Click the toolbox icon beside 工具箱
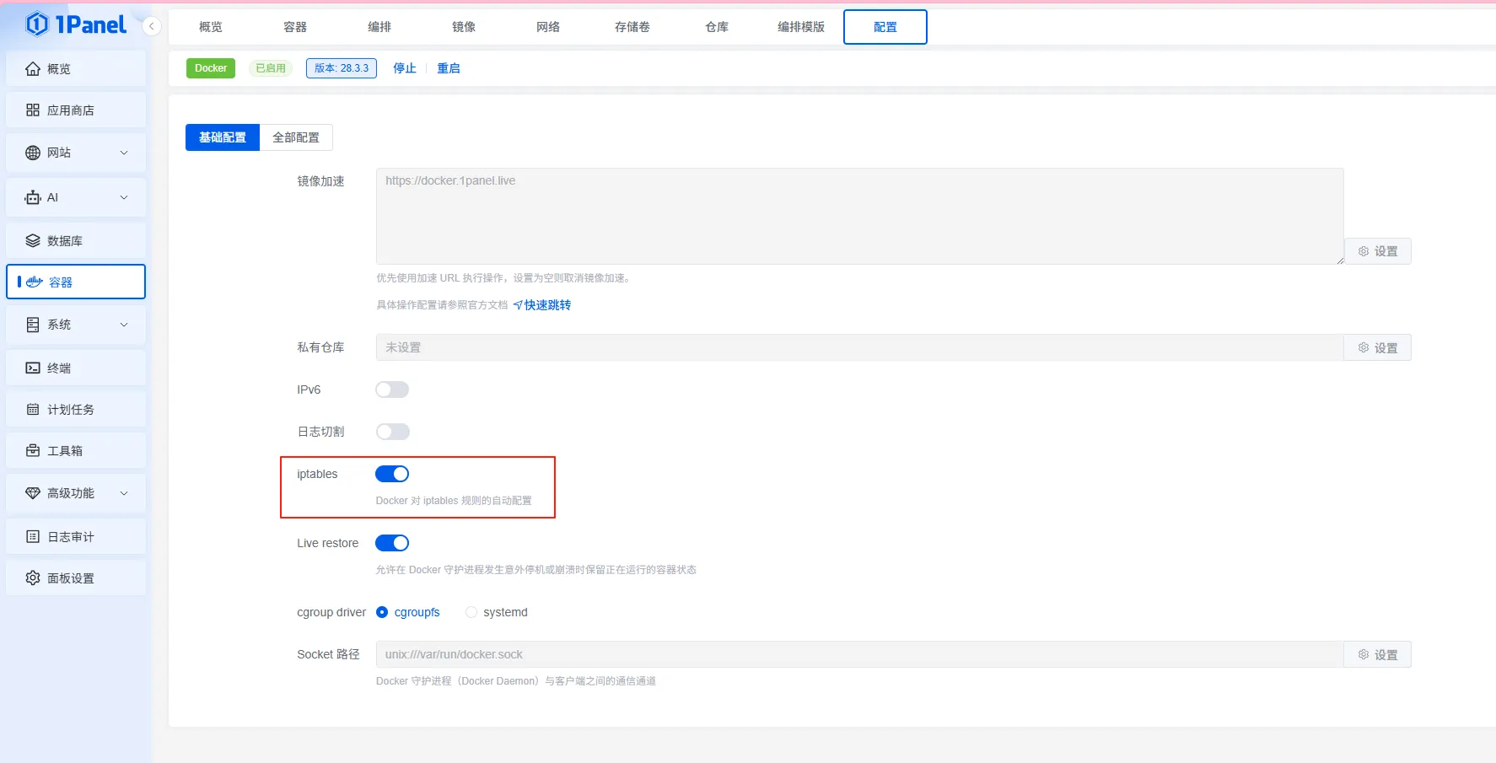The width and height of the screenshot is (1496, 763). (x=33, y=451)
